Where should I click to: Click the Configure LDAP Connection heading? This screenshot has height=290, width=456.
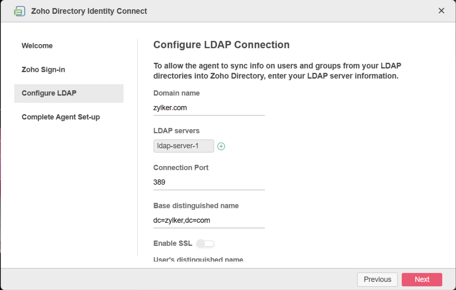222,45
